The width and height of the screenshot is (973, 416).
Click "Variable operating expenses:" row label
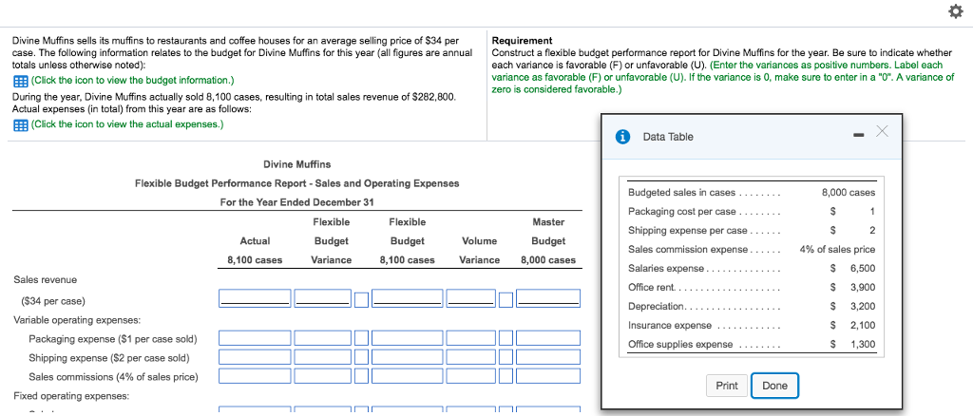click(x=77, y=320)
